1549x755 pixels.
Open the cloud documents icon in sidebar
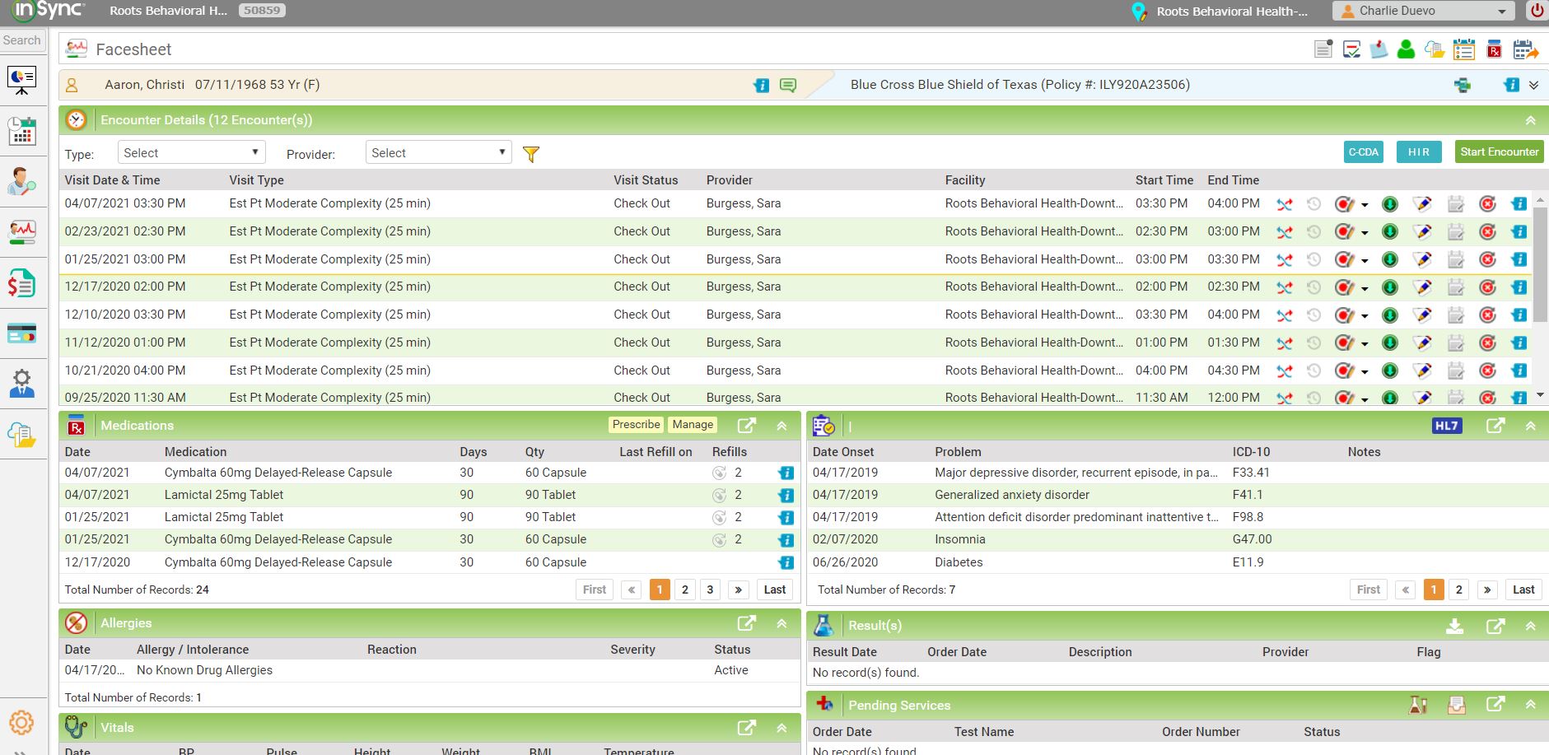(x=21, y=434)
